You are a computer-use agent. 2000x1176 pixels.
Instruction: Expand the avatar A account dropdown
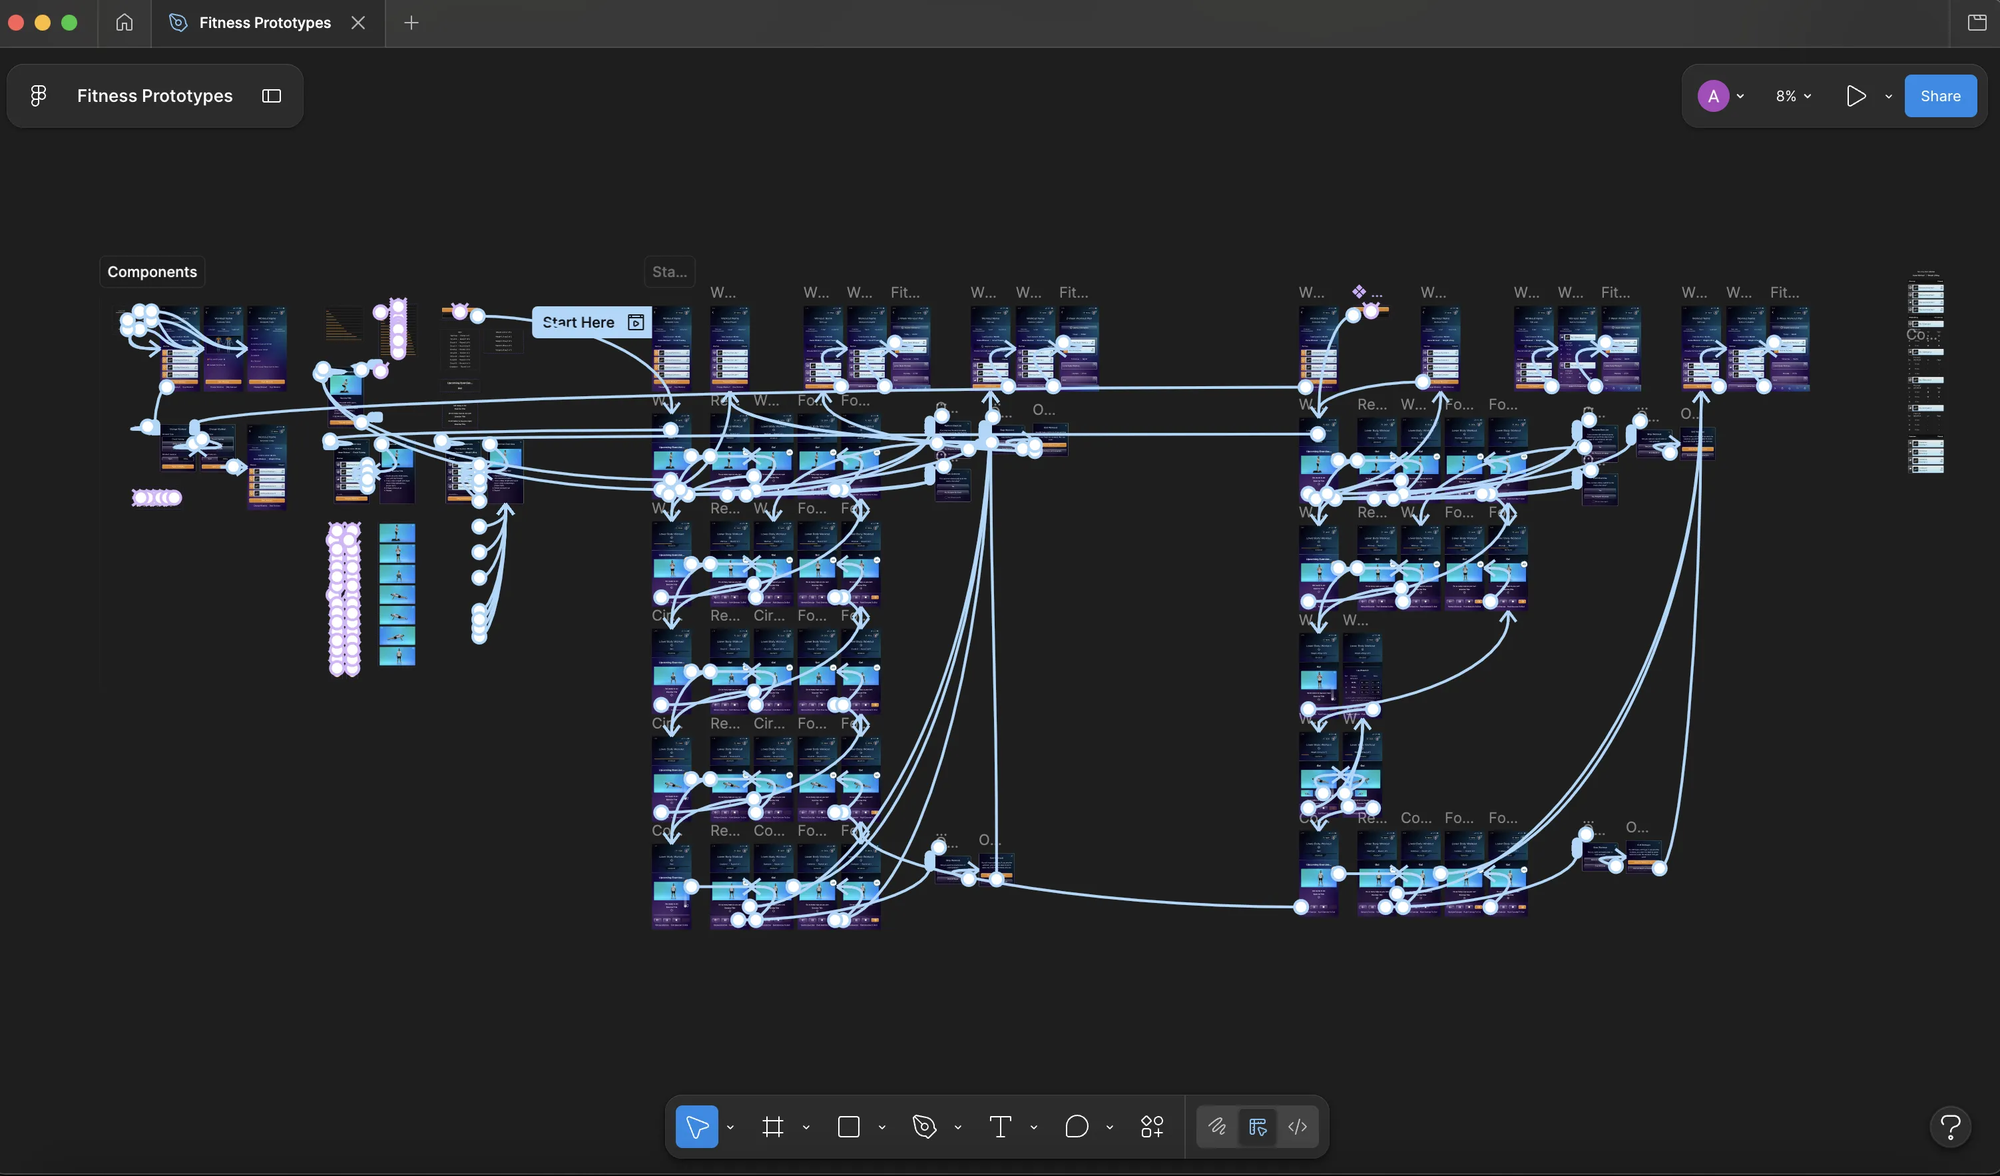[x=1740, y=96]
